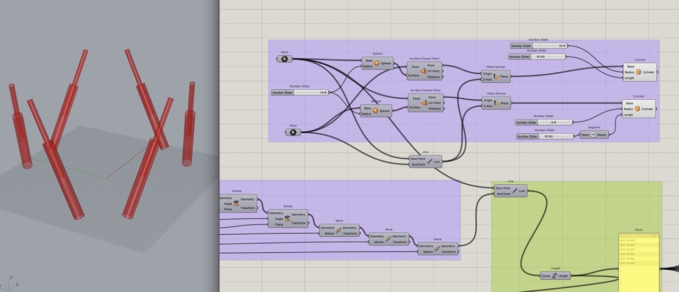Viewport: 679px width, 292px height.
Task: Click Geometry output on the middle Move
Action: [x=399, y=236]
